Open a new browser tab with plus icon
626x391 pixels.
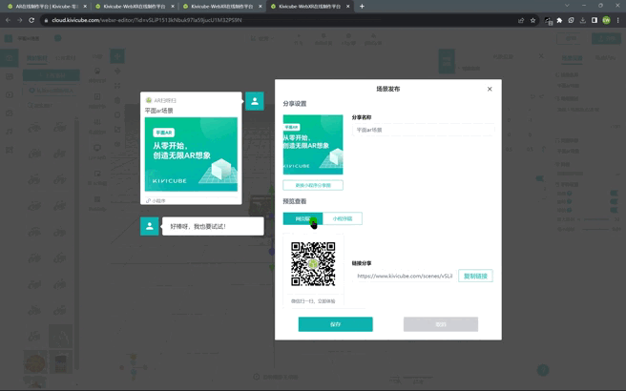pos(362,7)
